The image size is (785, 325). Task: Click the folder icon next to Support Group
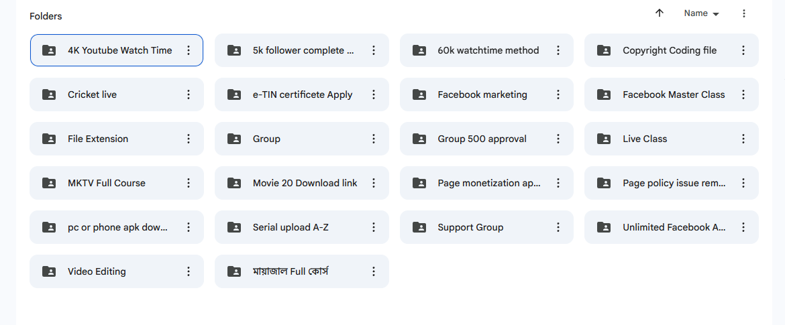[419, 227]
